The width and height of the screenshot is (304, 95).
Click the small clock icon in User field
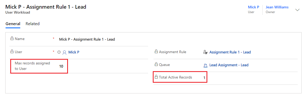coord(59,52)
